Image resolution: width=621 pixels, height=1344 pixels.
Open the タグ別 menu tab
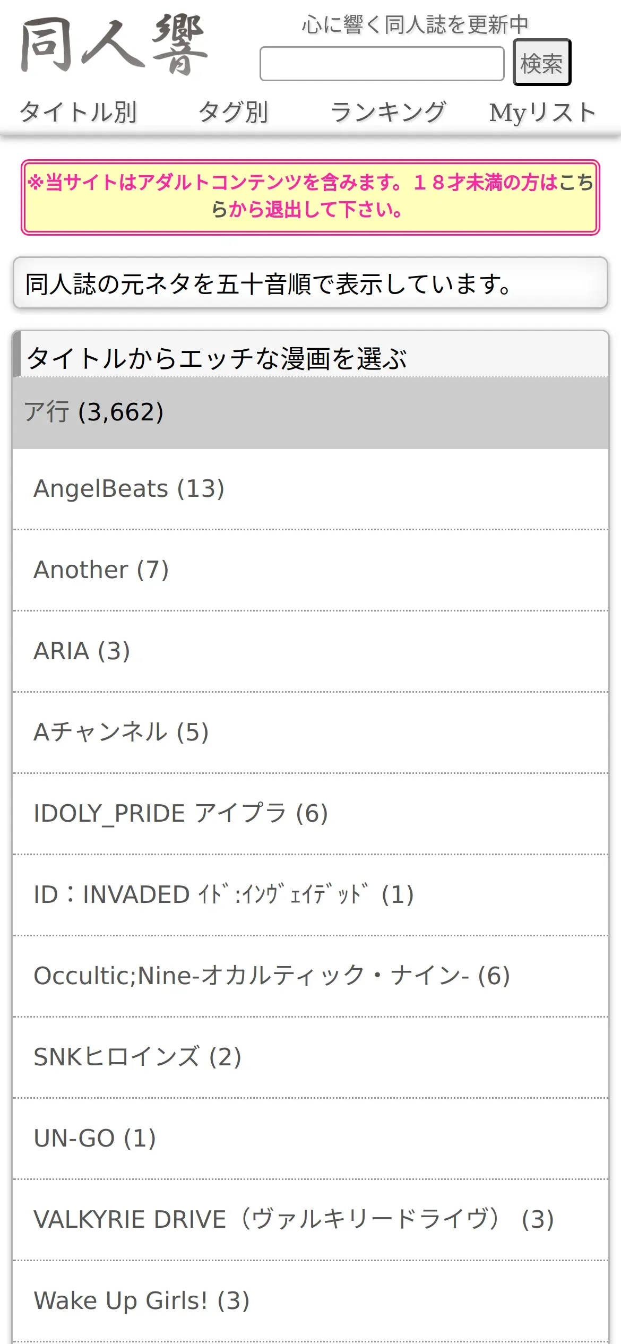point(233,113)
